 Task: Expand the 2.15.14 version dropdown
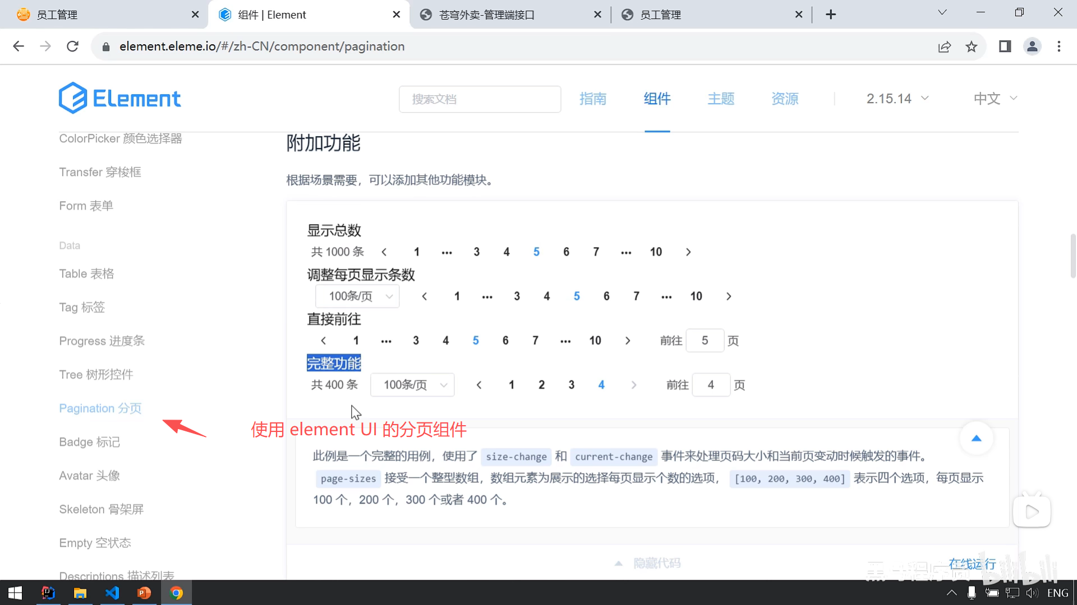897,99
